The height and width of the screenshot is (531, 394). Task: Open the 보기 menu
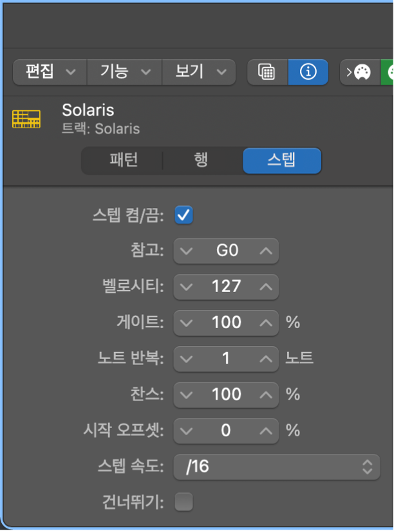click(x=198, y=72)
